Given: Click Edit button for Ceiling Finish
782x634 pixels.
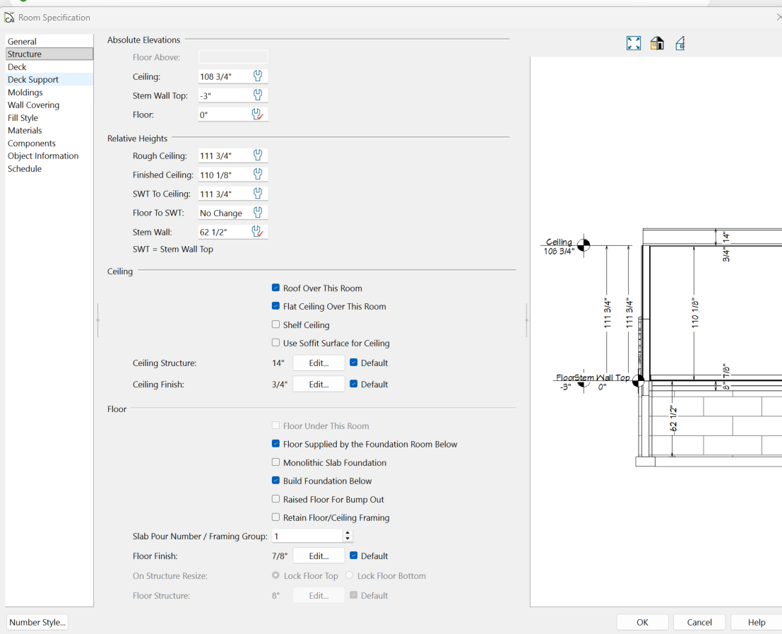Looking at the screenshot, I should [x=319, y=384].
